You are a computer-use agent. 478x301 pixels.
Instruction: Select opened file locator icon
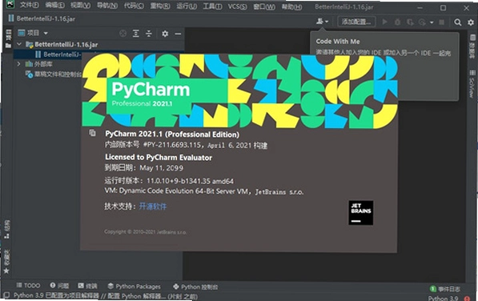(123, 34)
